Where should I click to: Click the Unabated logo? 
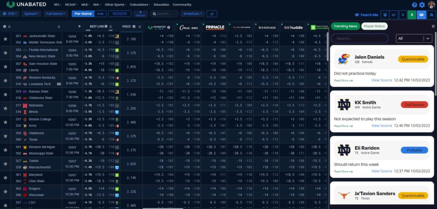27,5
